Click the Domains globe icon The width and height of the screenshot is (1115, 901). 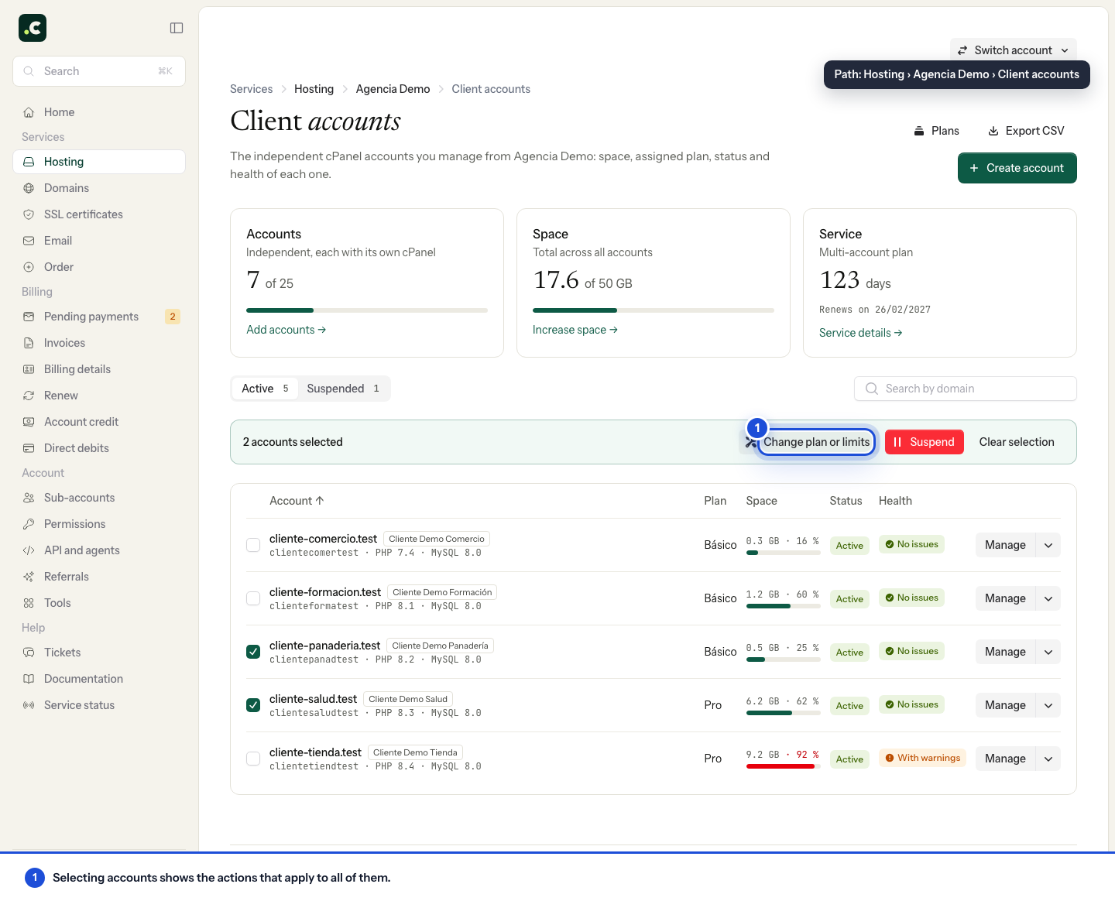pyautogui.click(x=29, y=188)
